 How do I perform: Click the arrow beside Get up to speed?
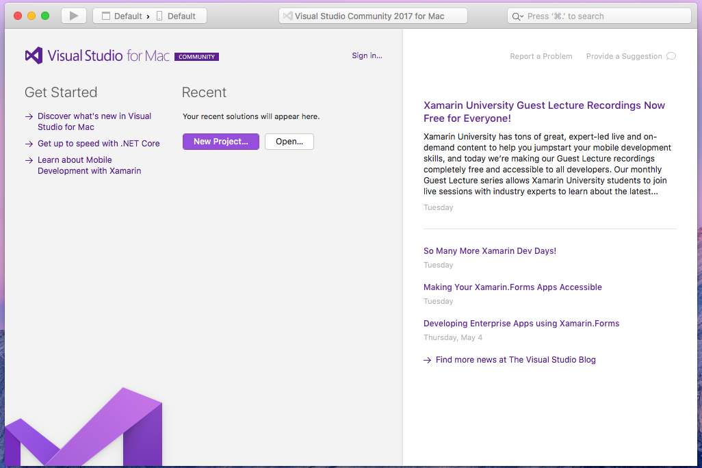click(x=29, y=144)
